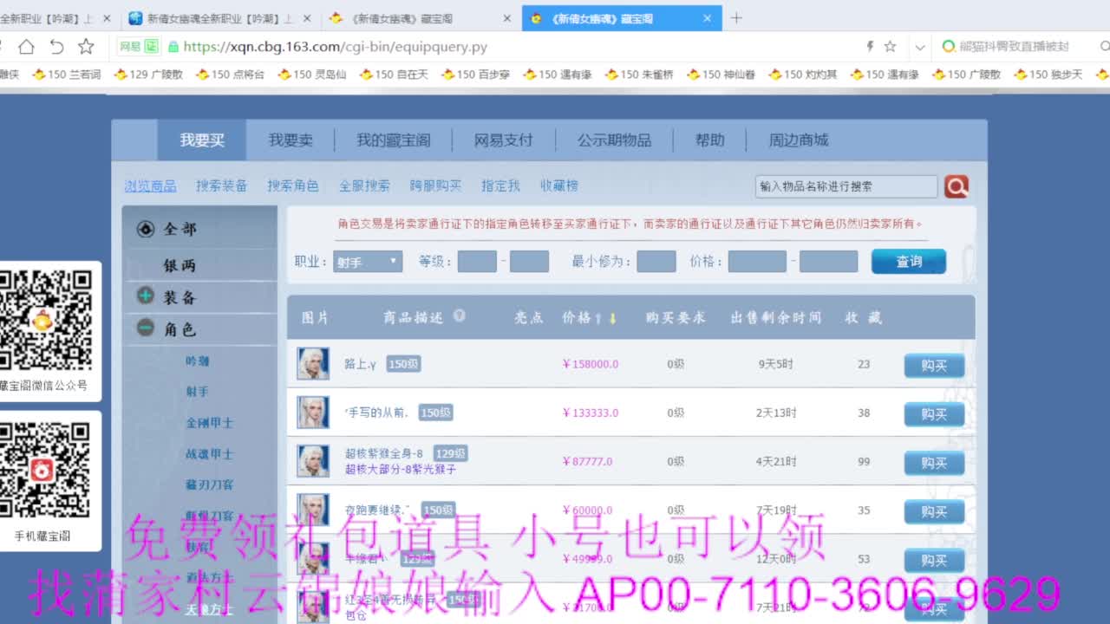The image size is (1110, 624).
Task: Expand 装备 category via plus icon
Action: click(x=147, y=296)
